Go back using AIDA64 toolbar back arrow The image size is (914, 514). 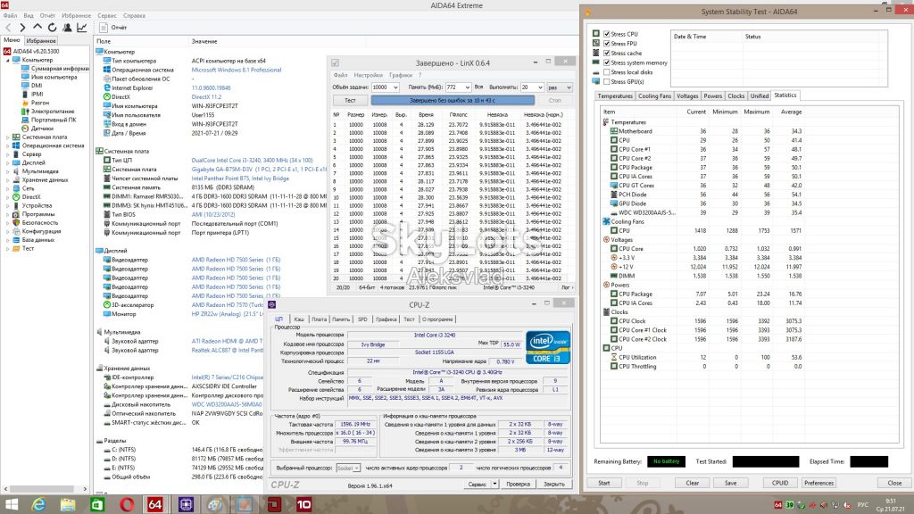coord(8,28)
